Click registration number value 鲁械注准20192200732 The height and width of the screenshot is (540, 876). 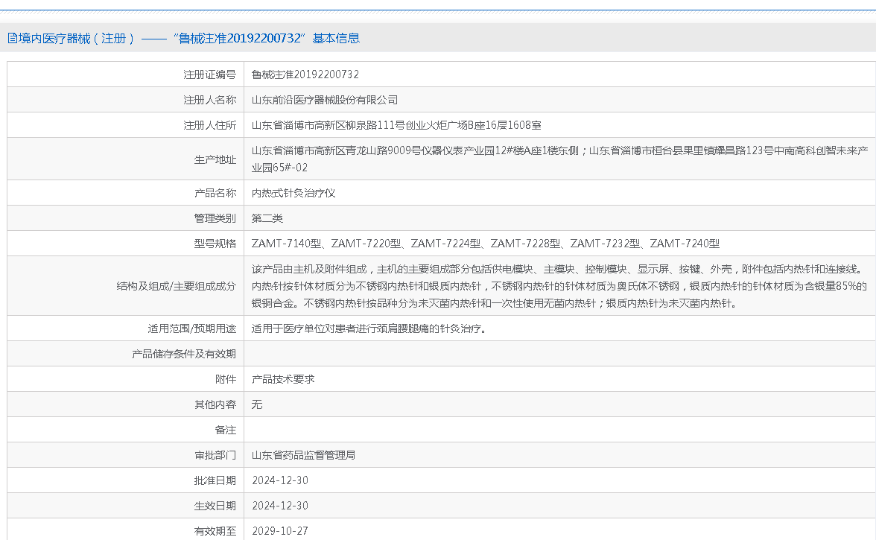305,74
